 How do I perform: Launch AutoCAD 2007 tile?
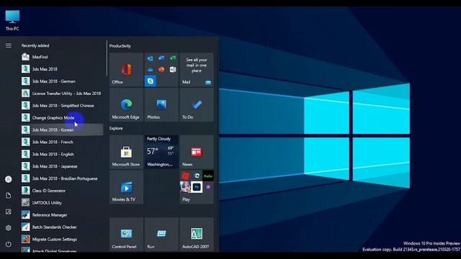tap(197, 235)
